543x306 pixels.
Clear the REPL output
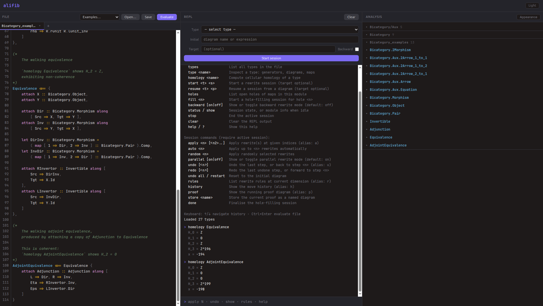click(x=351, y=17)
